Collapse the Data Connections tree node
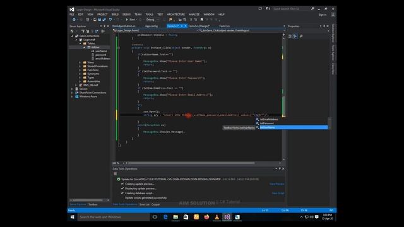This screenshot has height=227, width=404. [x=72, y=36]
